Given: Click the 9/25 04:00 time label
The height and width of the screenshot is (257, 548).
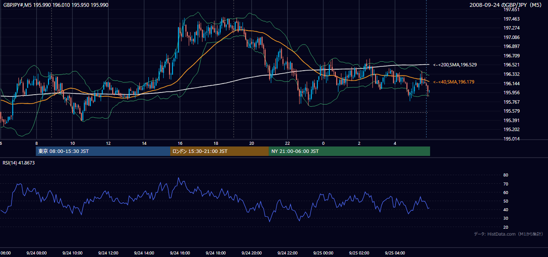Looking at the screenshot, I should click(x=395, y=253).
